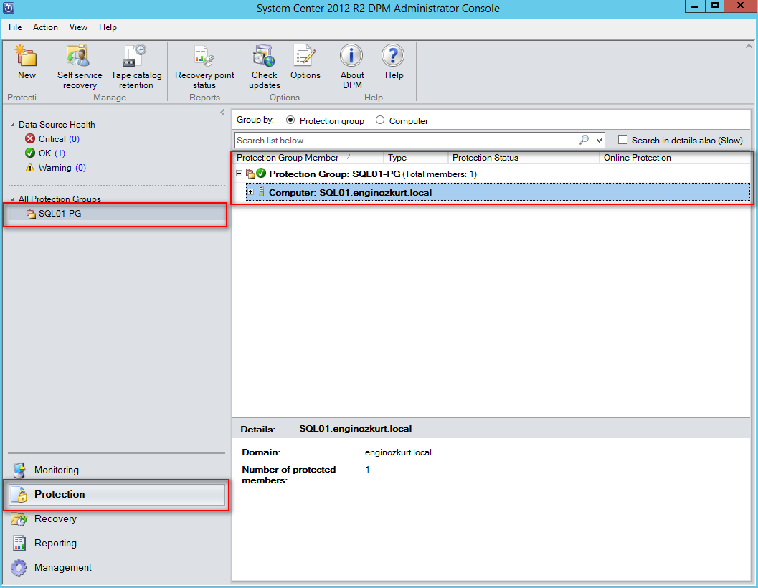The height and width of the screenshot is (588, 758).
Task: Click the enginozkurt.local domain value
Action: pos(398,452)
